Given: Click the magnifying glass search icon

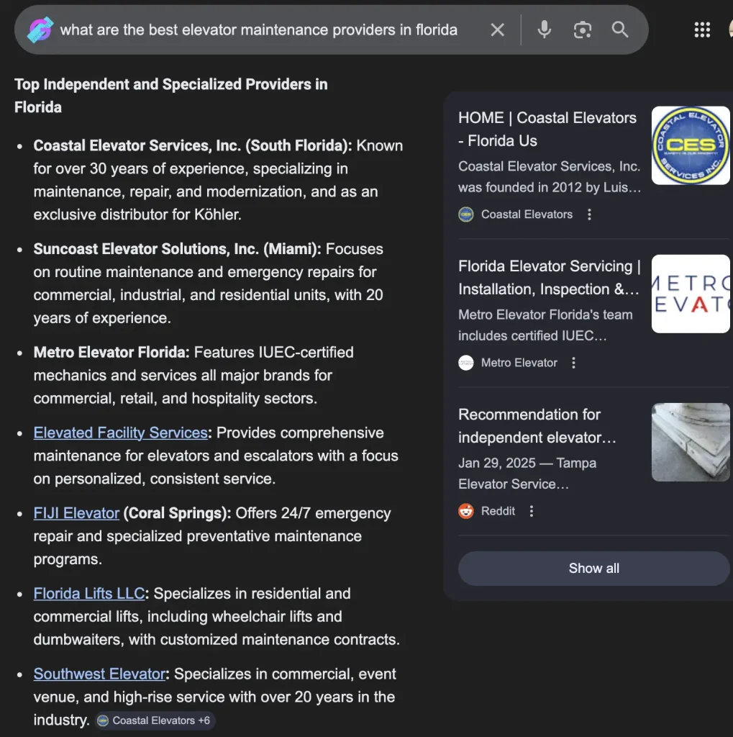Looking at the screenshot, I should [620, 30].
